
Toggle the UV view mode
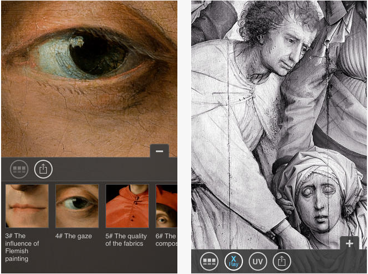pyautogui.click(x=258, y=261)
